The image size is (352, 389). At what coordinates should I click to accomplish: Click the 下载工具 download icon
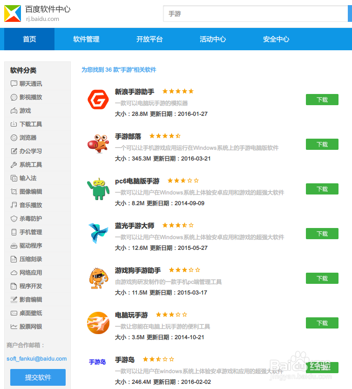[14, 124]
